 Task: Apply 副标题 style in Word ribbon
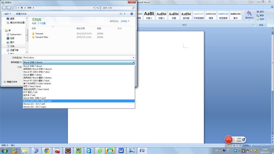(x=186, y=15)
